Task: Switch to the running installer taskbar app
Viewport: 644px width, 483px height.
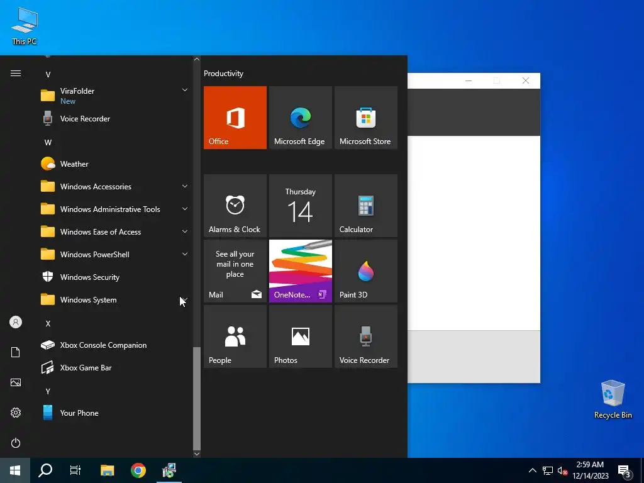Action: pos(169,470)
